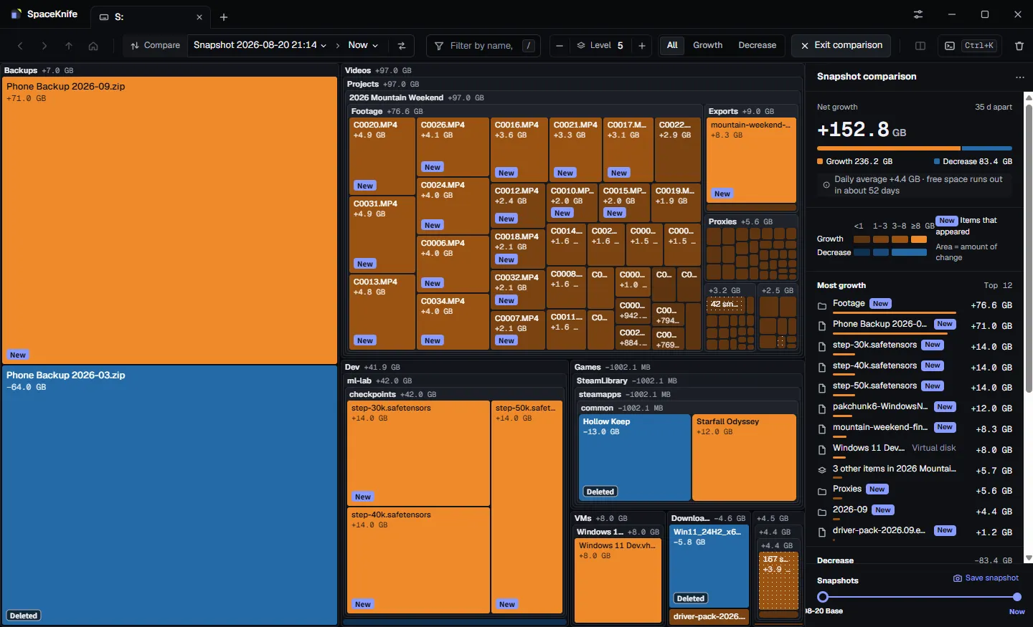This screenshot has height=627, width=1033.
Task: Click the right panel scrollbar
Action: 1029,249
